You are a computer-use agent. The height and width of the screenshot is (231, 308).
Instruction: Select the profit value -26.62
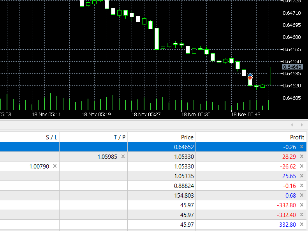[x=288, y=167]
